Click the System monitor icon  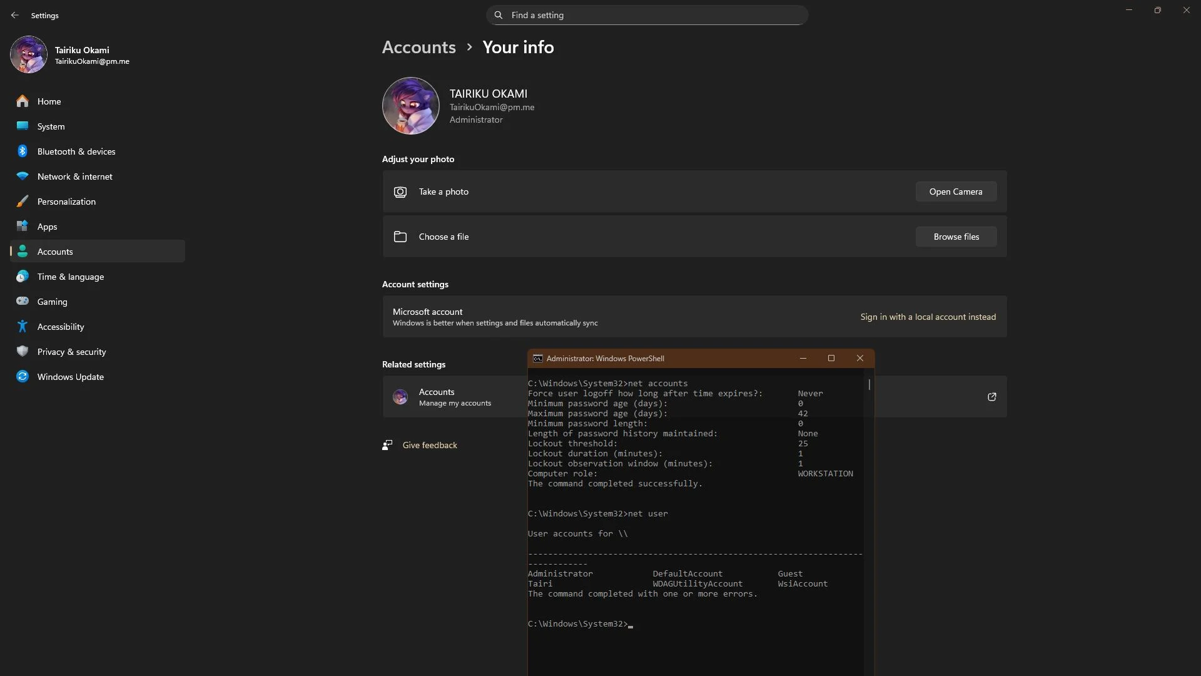click(23, 126)
